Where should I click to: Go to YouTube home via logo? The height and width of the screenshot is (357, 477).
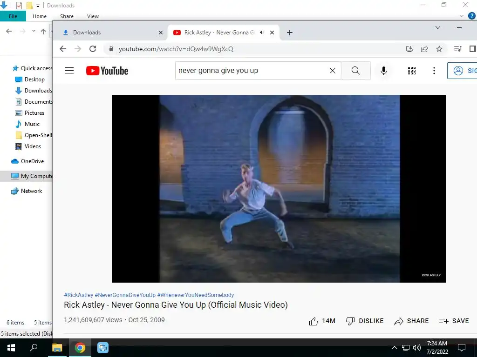[x=107, y=71]
